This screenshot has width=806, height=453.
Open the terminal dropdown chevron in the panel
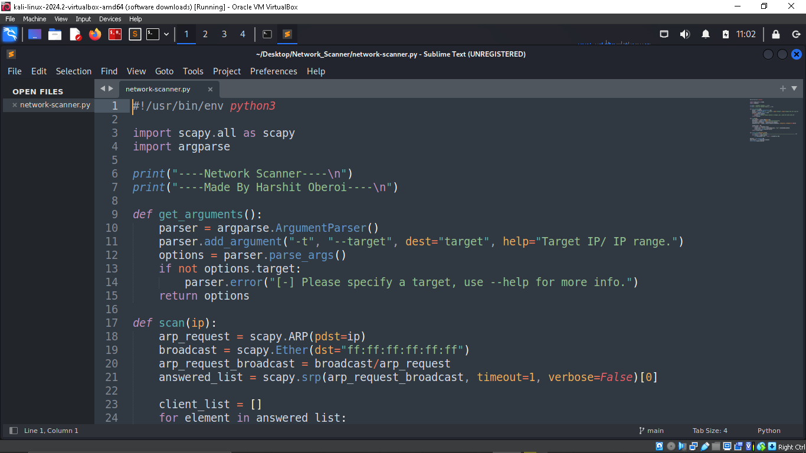pyautogui.click(x=166, y=34)
